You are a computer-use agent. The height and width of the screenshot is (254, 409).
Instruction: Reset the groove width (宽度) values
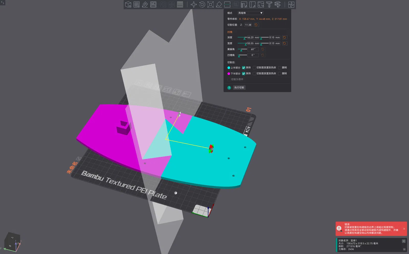click(x=285, y=43)
